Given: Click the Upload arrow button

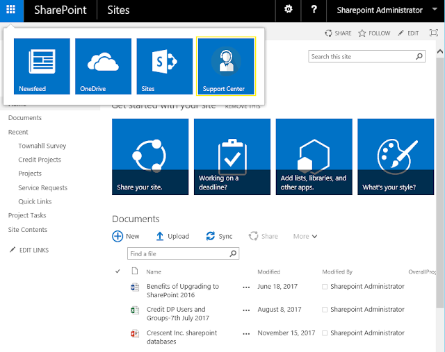Looking at the screenshot, I should pos(172,236).
